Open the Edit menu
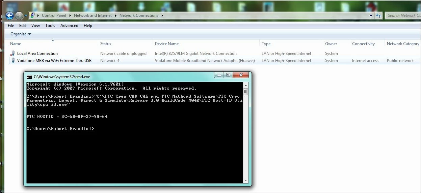Image resolution: width=421 pixels, height=193 pixels. (23, 26)
